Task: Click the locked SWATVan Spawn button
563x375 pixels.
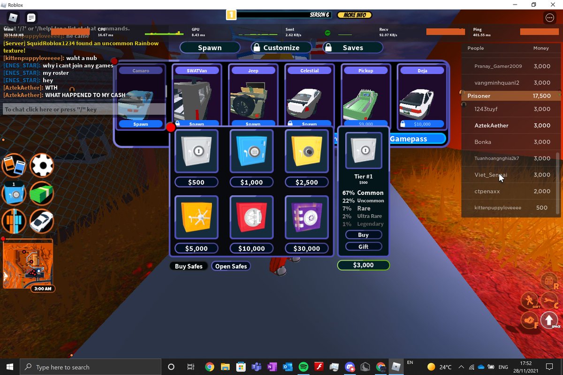Action: point(197,124)
